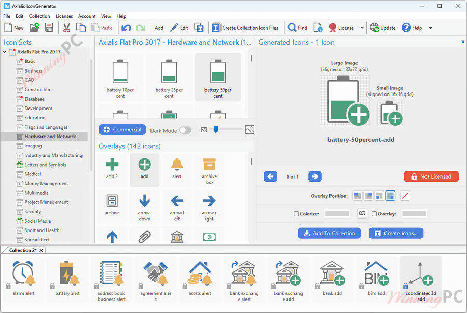Switch to the Collection 2* tab
The height and width of the screenshot is (313, 467).
pyautogui.click(x=23, y=250)
